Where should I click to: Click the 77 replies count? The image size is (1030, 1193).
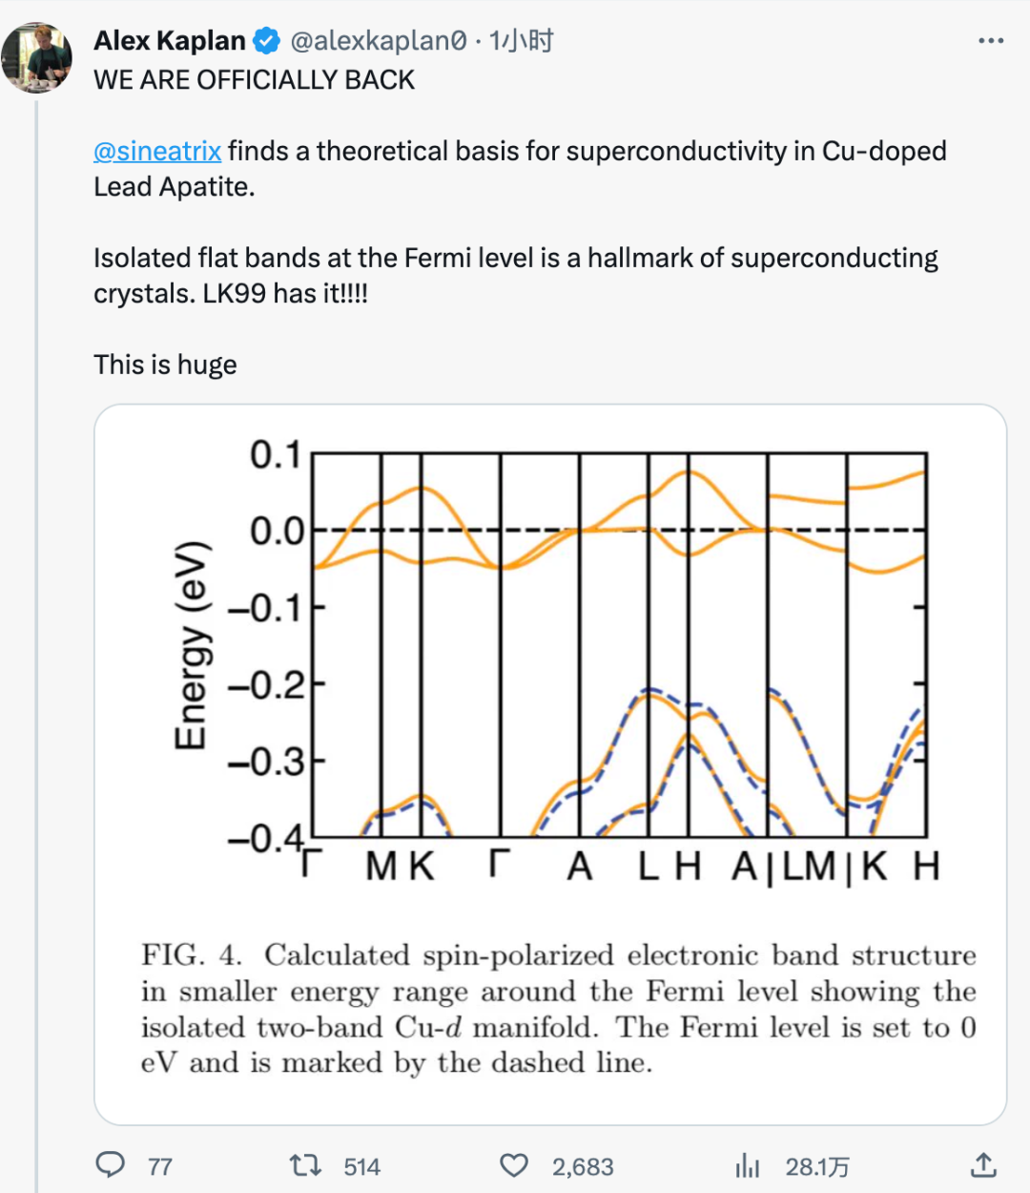tap(160, 1166)
